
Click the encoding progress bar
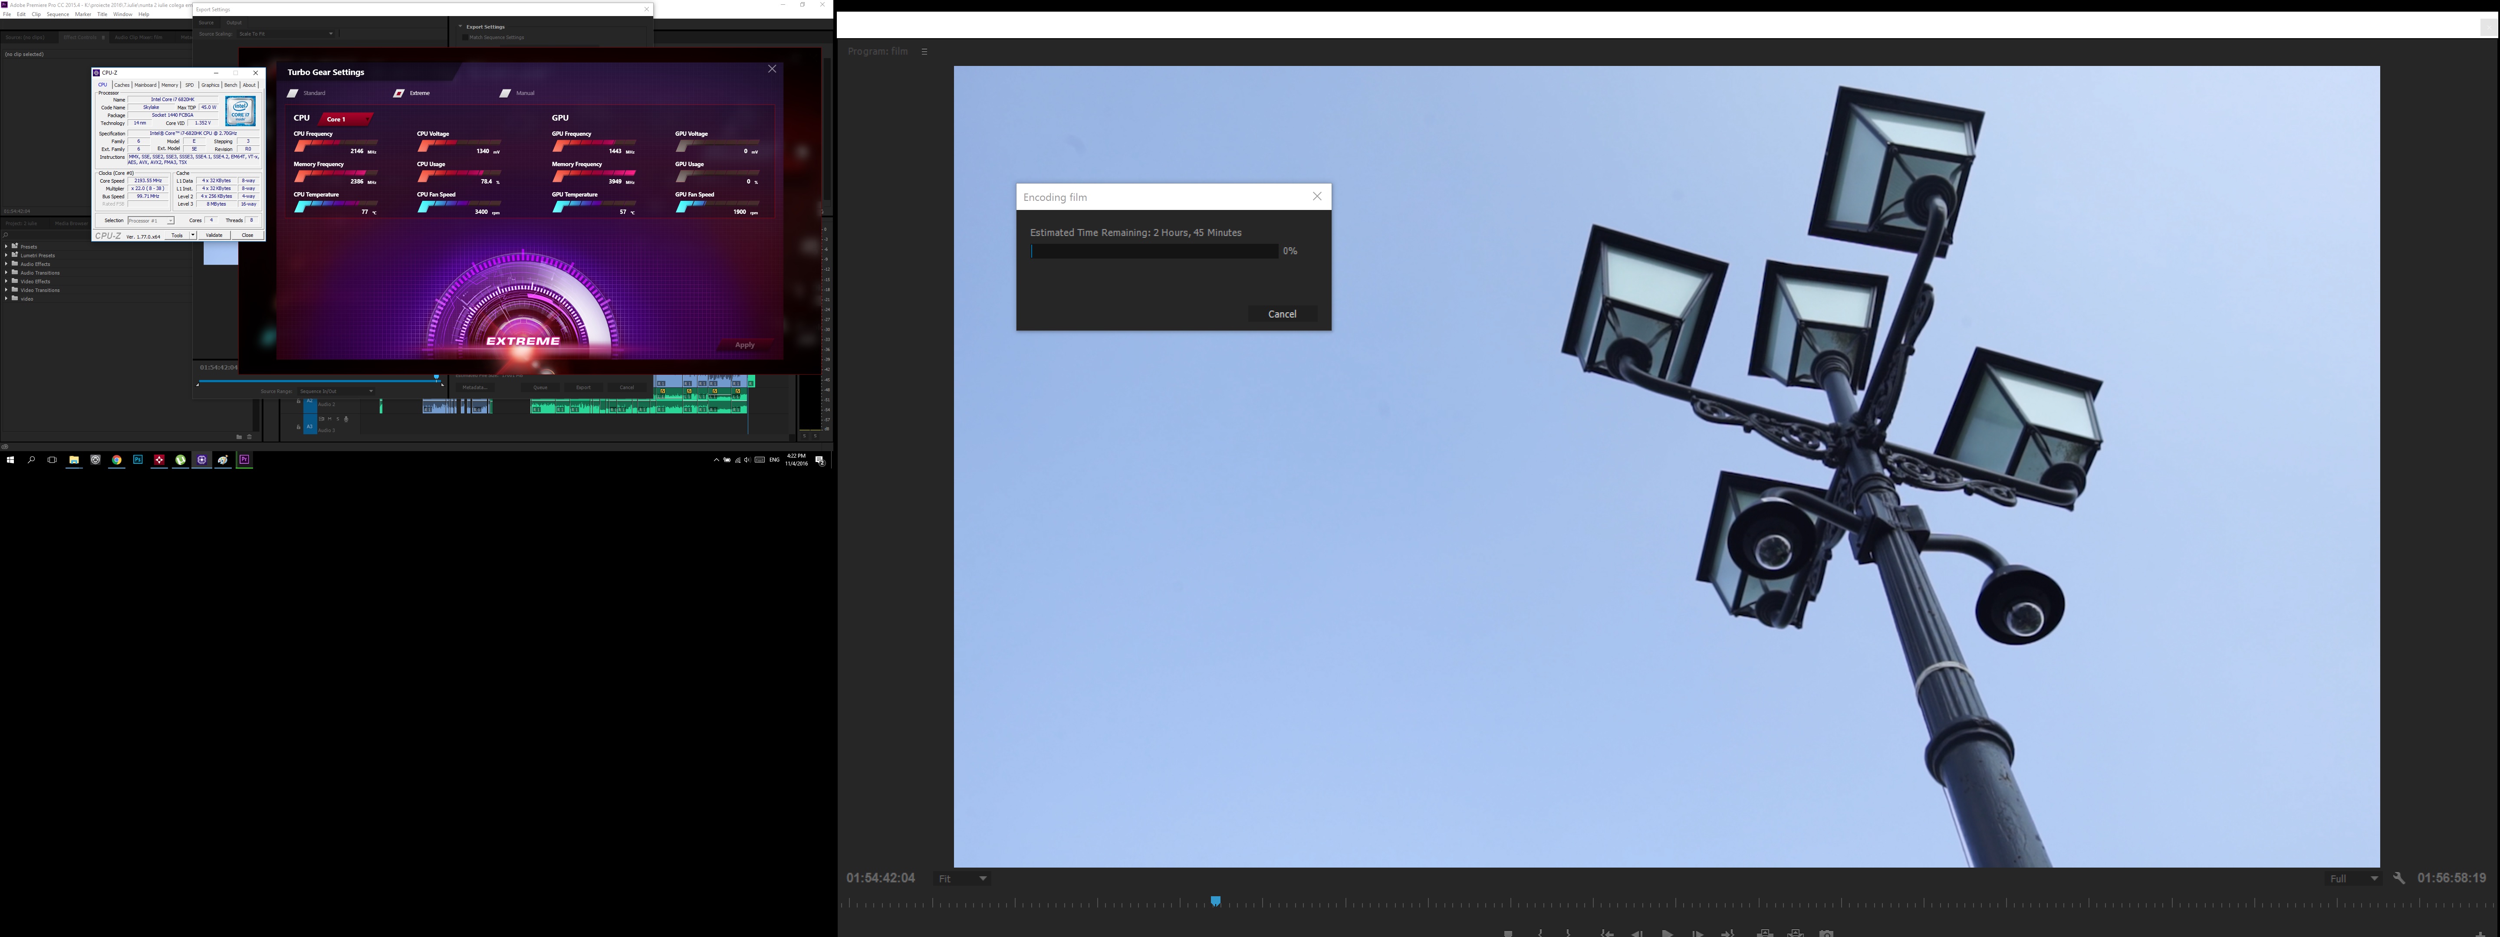pyautogui.click(x=1154, y=250)
